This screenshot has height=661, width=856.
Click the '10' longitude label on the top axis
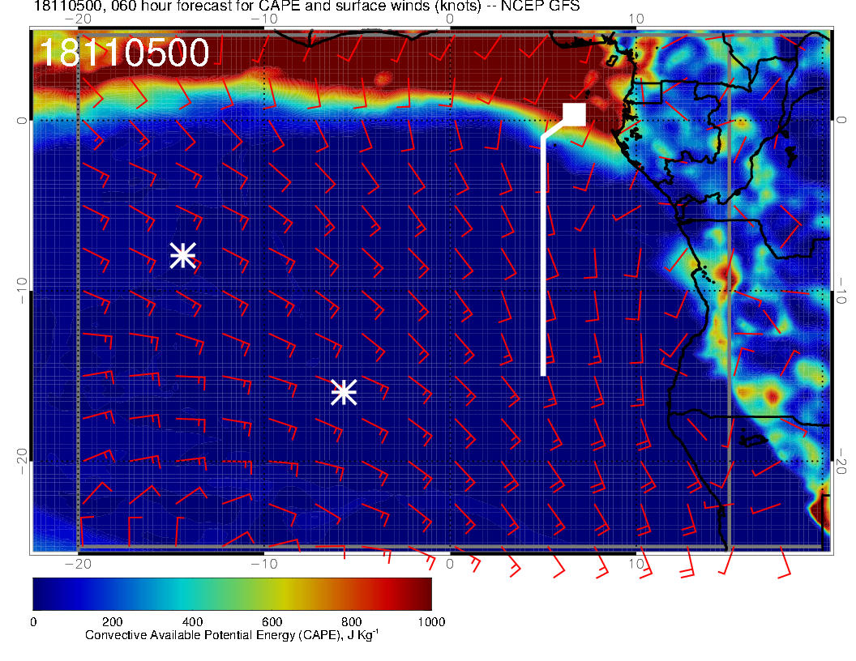(636, 19)
